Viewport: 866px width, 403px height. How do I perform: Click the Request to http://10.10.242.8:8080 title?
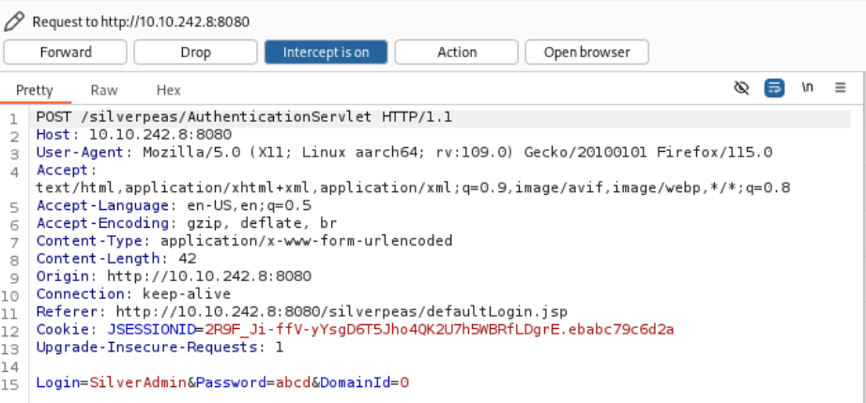point(141,22)
